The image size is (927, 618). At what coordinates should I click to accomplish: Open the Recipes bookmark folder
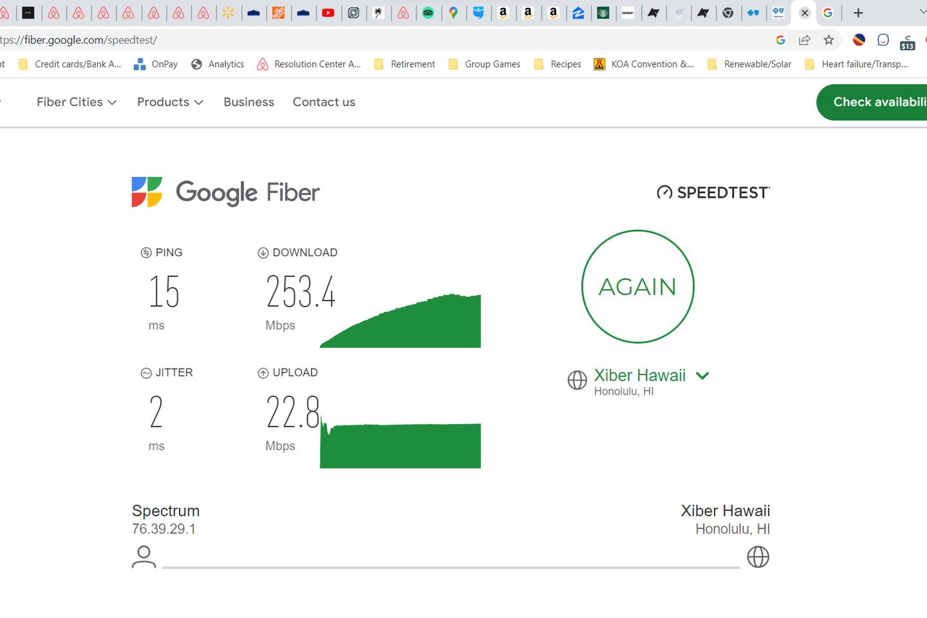click(x=558, y=64)
